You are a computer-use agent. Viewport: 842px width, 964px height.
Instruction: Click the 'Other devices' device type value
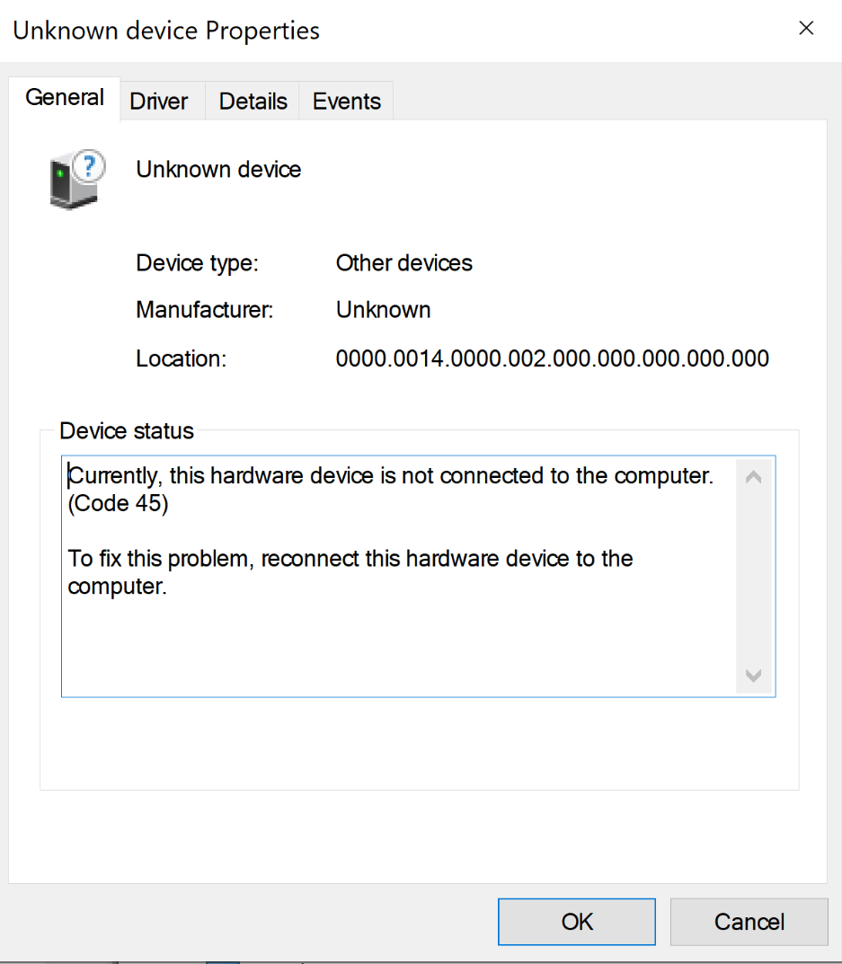404,263
